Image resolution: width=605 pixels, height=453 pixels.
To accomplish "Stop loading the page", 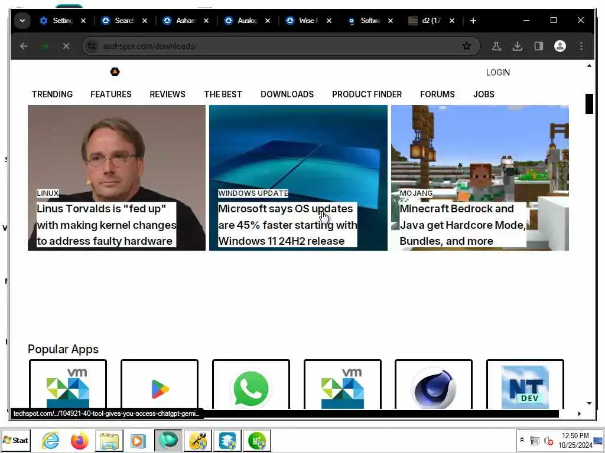I will 66,46.
